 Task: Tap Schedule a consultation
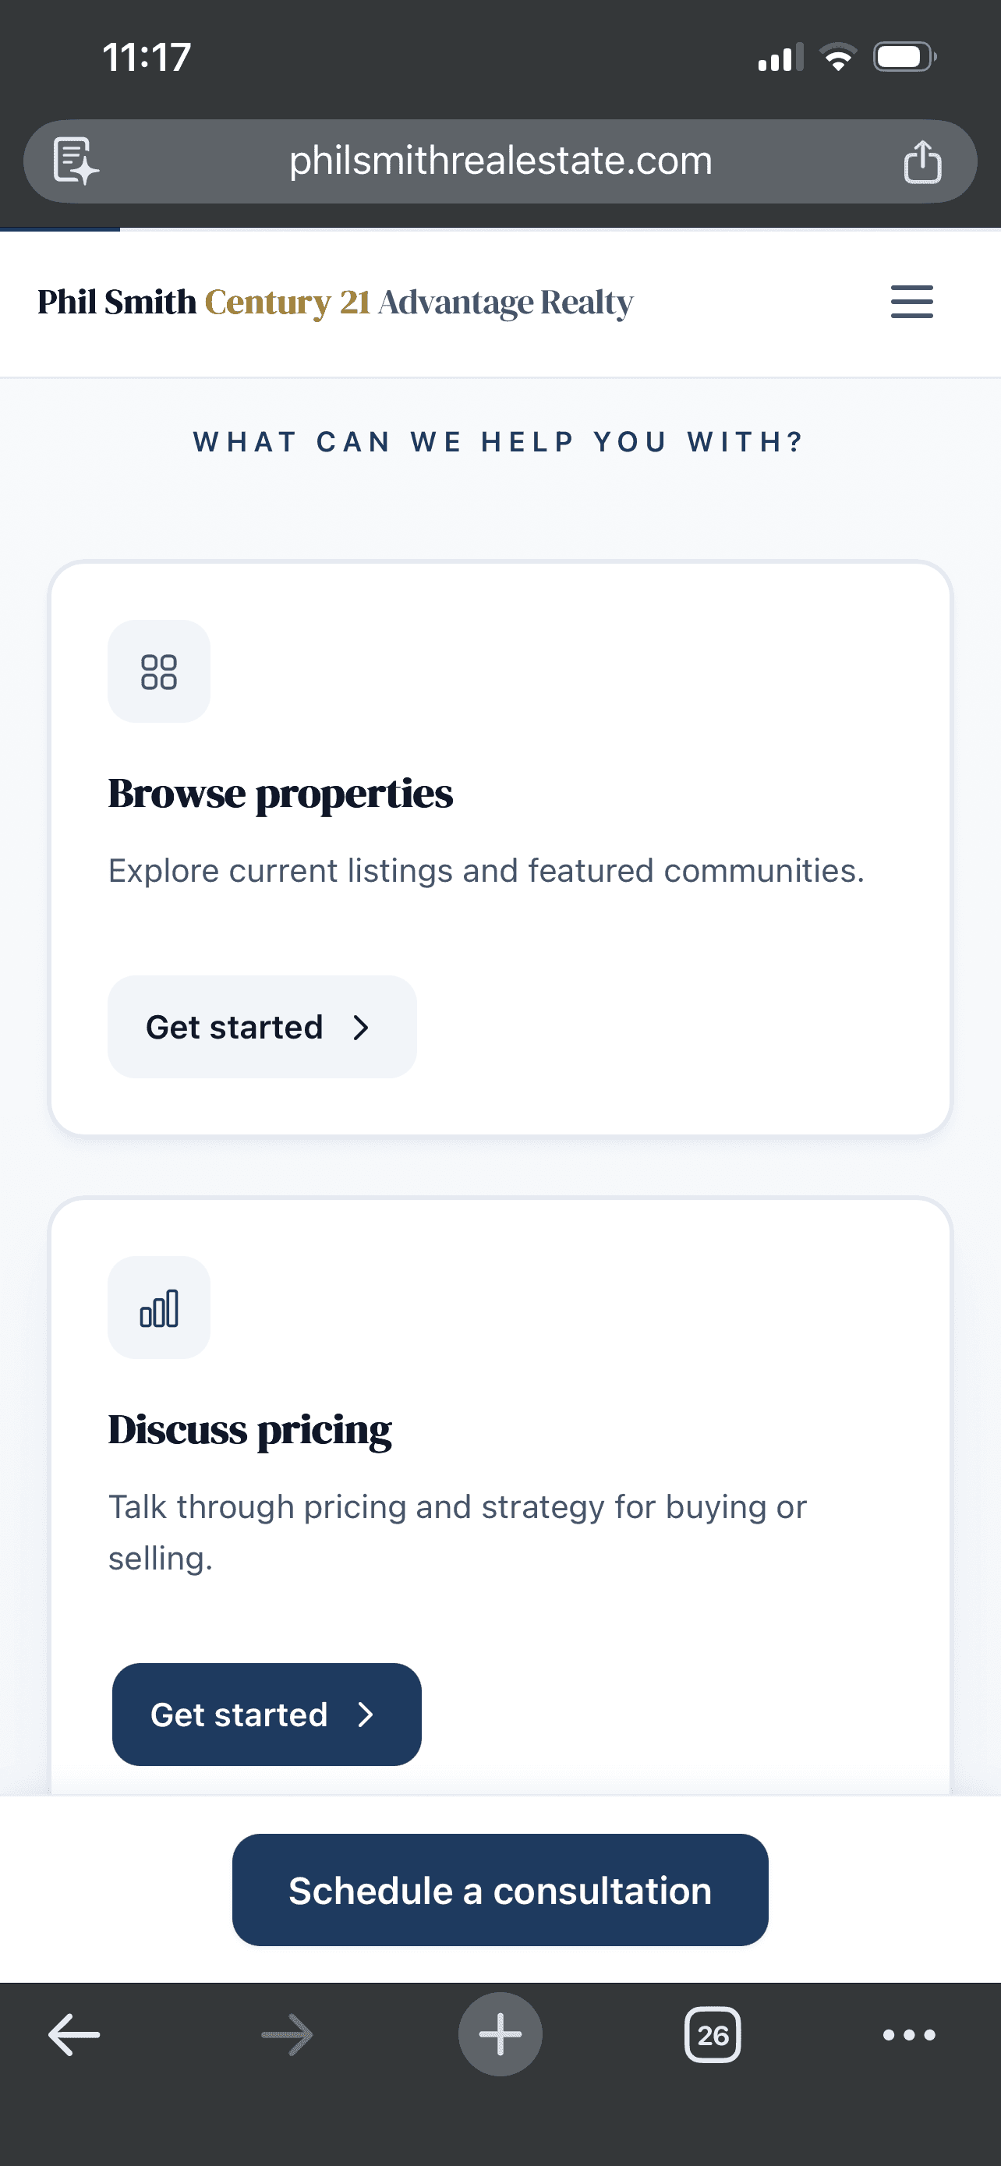coord(500,1890)
